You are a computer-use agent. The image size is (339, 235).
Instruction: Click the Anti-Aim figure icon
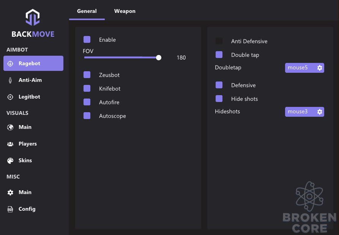click(x=10, y=80)
